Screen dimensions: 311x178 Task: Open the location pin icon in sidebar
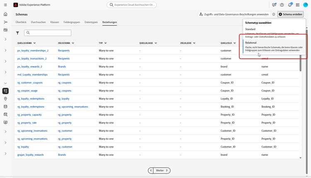[x=5, y=99]
